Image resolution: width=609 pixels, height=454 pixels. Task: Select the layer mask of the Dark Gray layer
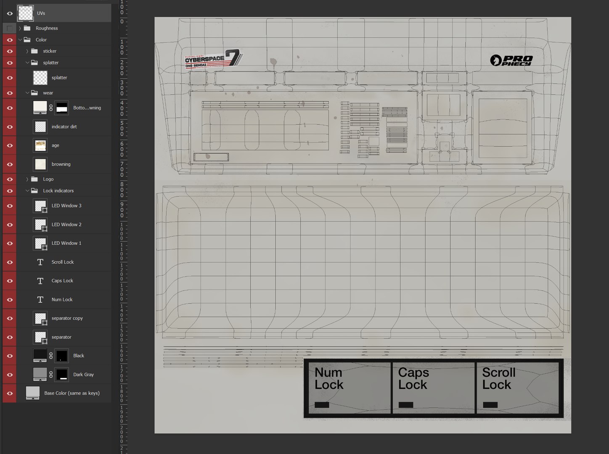[x=62, y=375]
